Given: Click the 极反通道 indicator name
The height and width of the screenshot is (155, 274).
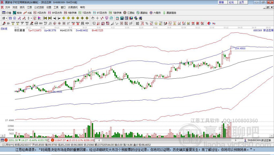Looking at the screenshot, I should [20, 30].
